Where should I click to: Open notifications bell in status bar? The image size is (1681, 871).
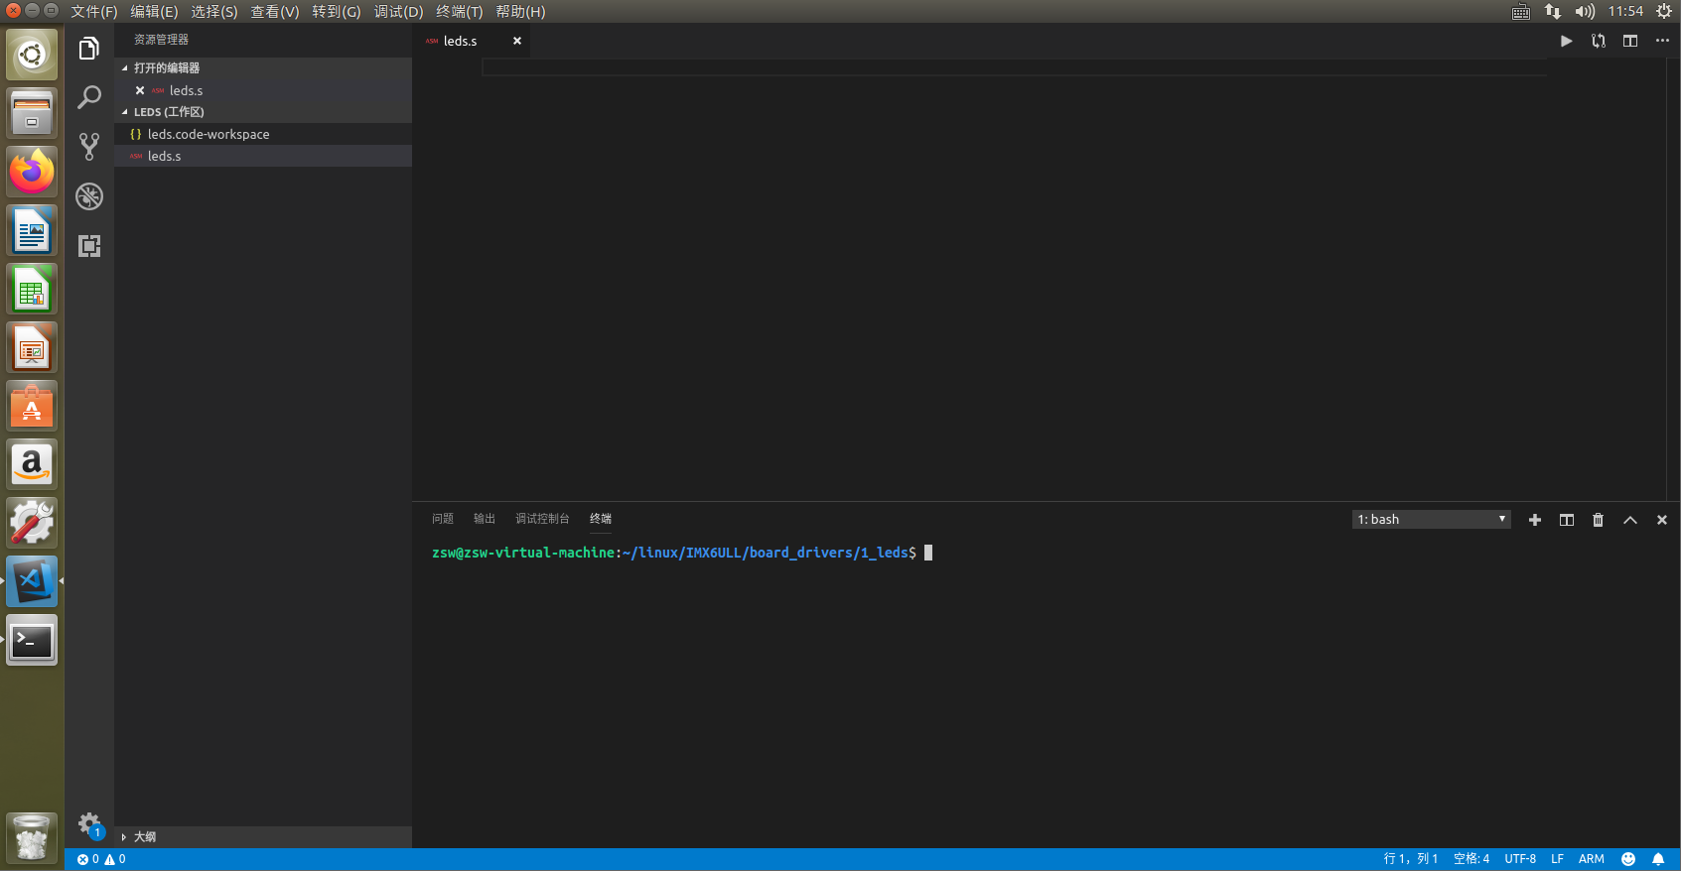tap(1658, 859)
